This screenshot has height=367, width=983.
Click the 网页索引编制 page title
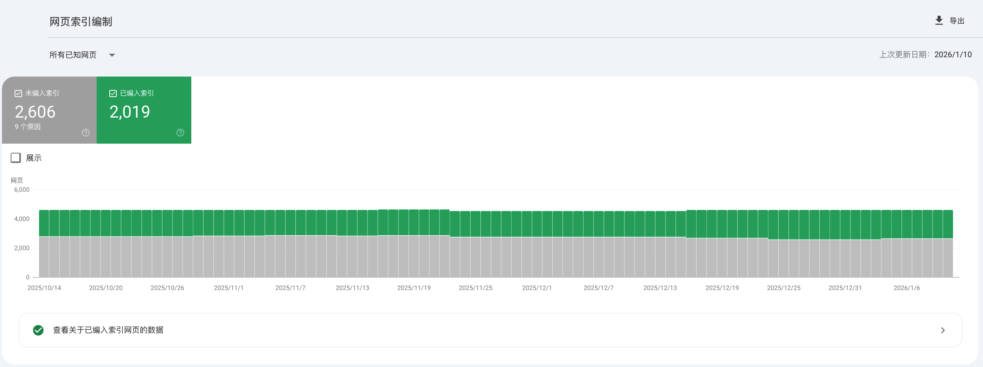click(x=81, y=22)
